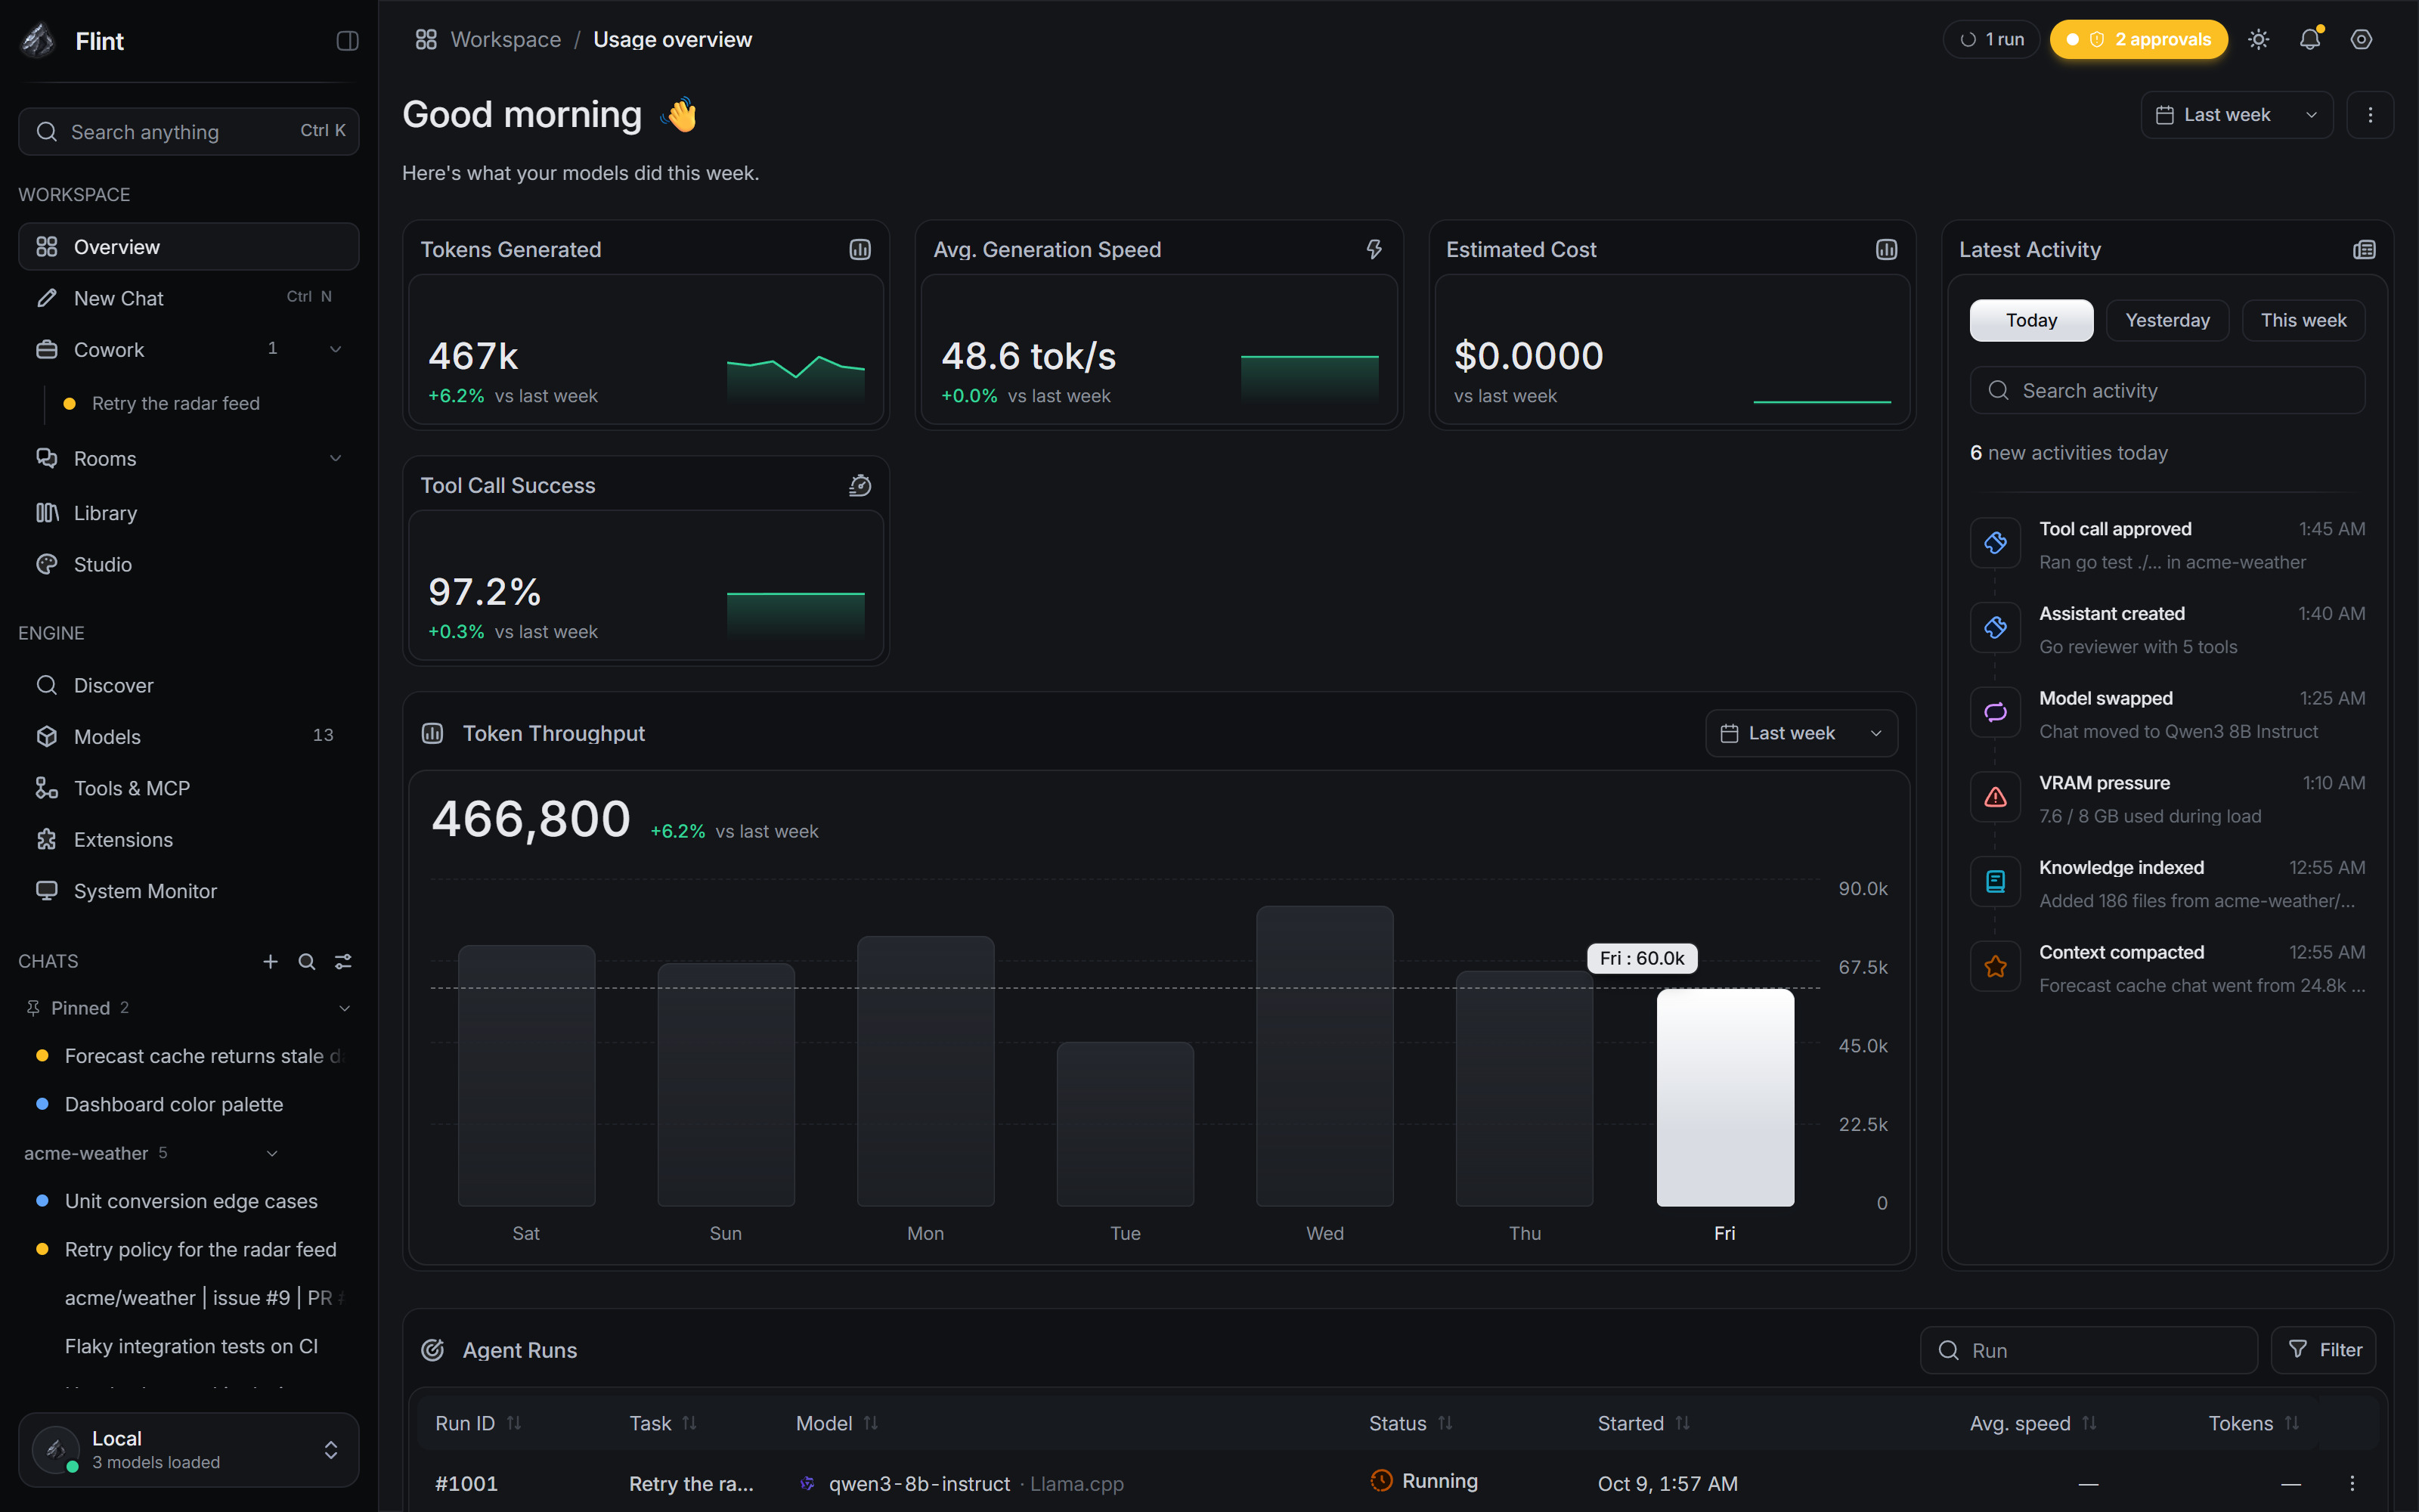Click the Tool Call Success gauge icon
Viewport: 2419px width, 1512px height.
(860, 486)
